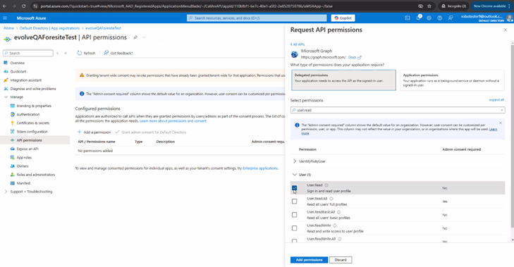
Task: Select Application permissions card
Action: coord(452,80)
